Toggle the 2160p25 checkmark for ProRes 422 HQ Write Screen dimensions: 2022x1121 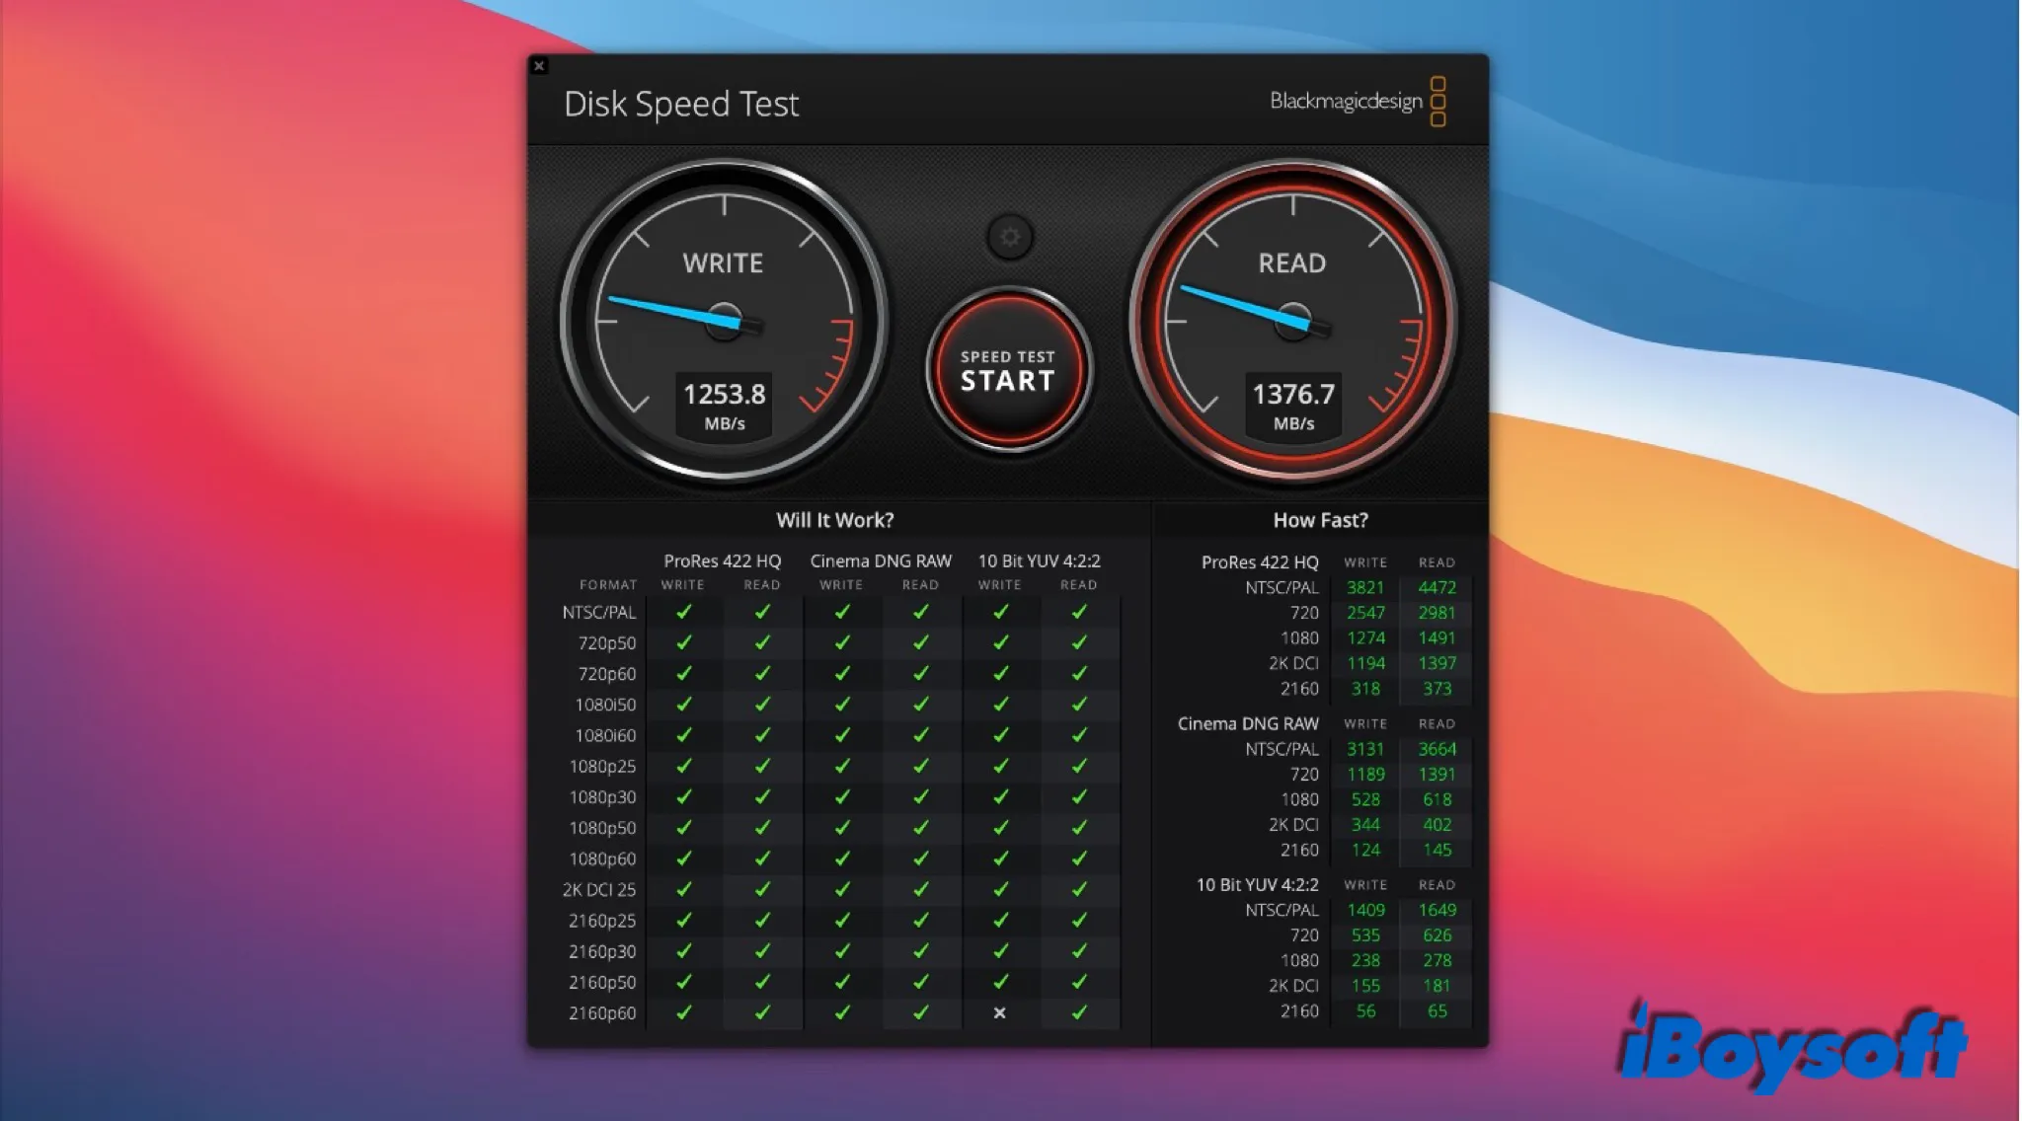[681, 920]
